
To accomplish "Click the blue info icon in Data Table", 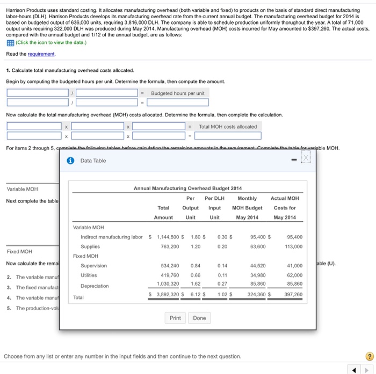I will point(70,161).
